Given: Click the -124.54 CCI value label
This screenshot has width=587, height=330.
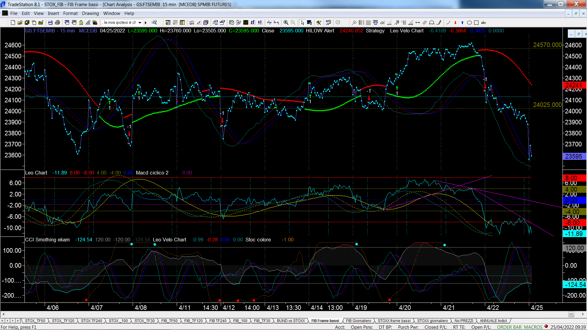Looking at the screenshot, I should tap(575, 285).
